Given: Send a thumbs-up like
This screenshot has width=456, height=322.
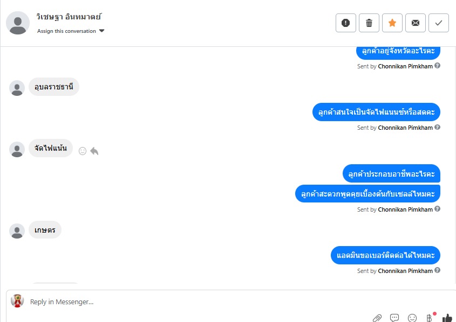Looking at the screenshot, I should [x=447, y=318].
